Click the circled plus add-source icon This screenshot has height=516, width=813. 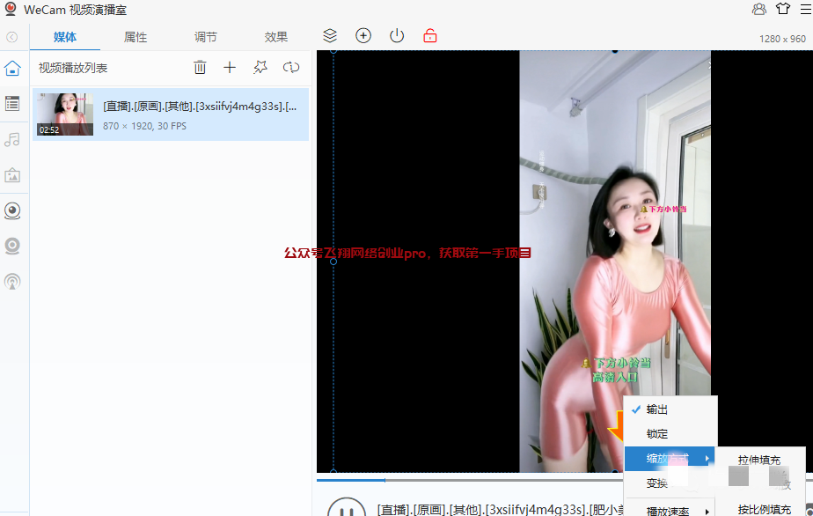363,36
